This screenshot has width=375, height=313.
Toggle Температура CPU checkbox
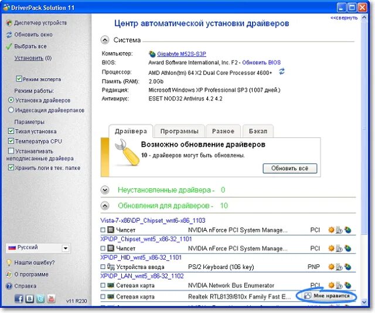(x=11, y=141)
